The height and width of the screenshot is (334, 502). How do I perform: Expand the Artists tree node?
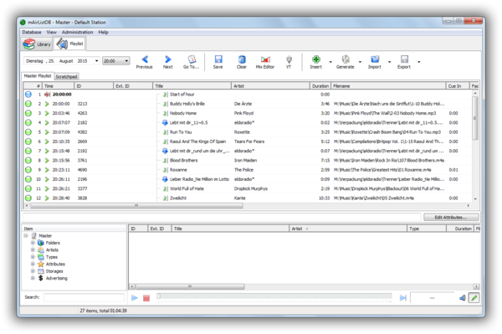pos(33,249)
